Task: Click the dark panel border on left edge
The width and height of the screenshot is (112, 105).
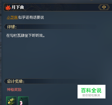Action: 1,52
